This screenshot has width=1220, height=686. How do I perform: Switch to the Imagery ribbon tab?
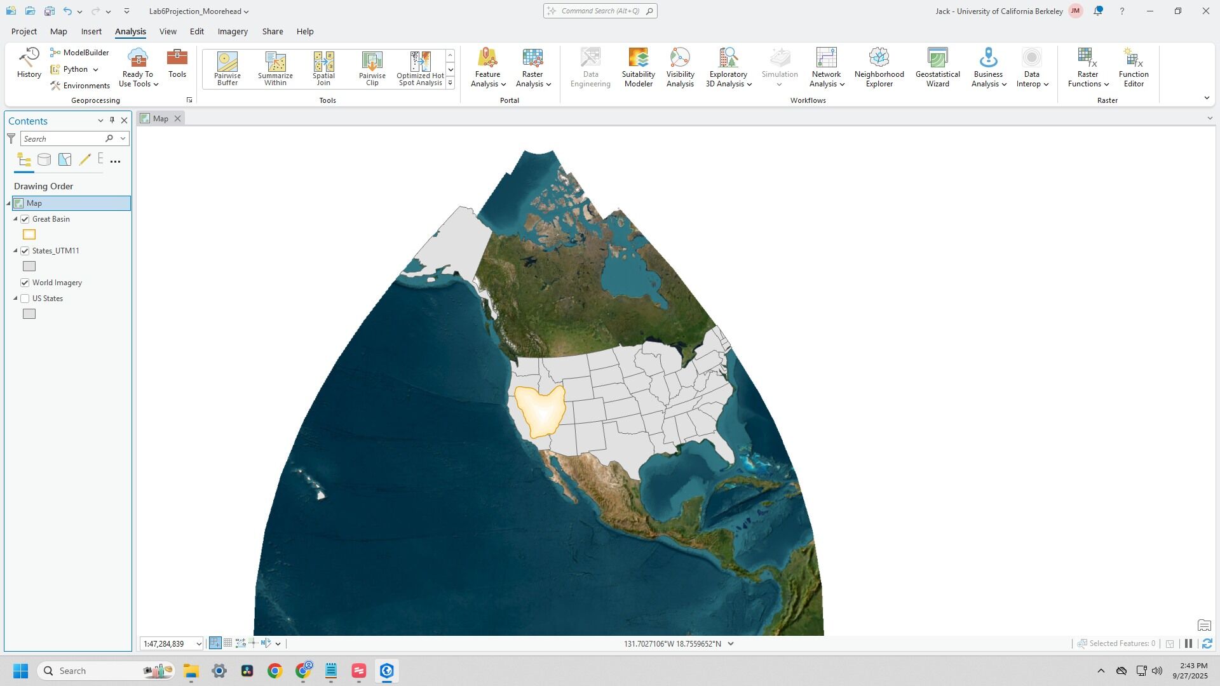click(x=233, y=31)
